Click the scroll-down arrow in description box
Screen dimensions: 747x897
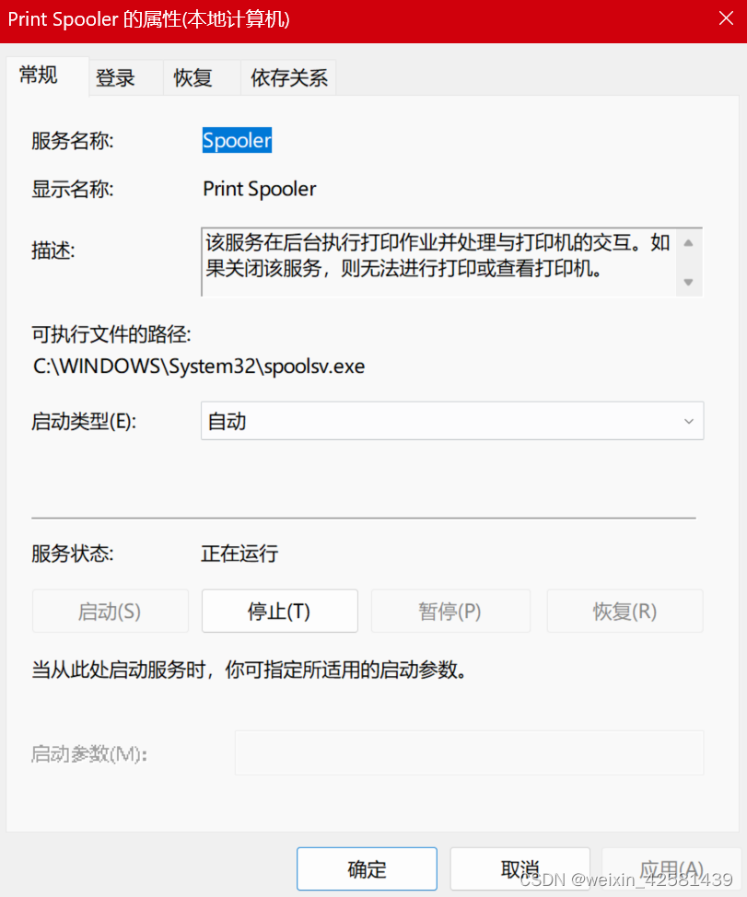(x=689, y=282)
